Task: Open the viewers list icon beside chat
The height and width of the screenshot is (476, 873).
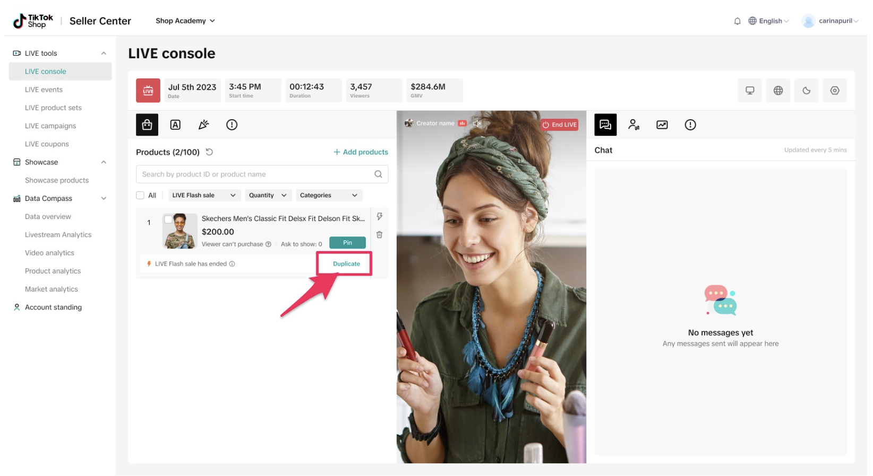Action: (x=634, y=125)
